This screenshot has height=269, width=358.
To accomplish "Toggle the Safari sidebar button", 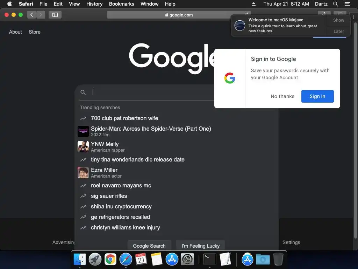I will (x=55, y=15).
